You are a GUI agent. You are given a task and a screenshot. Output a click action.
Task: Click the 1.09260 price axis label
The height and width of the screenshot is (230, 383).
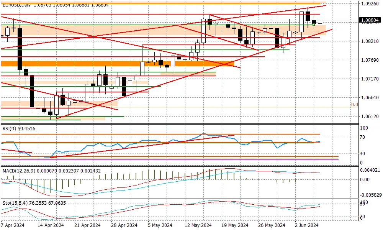pyautogui.click(x=370, y=4)
